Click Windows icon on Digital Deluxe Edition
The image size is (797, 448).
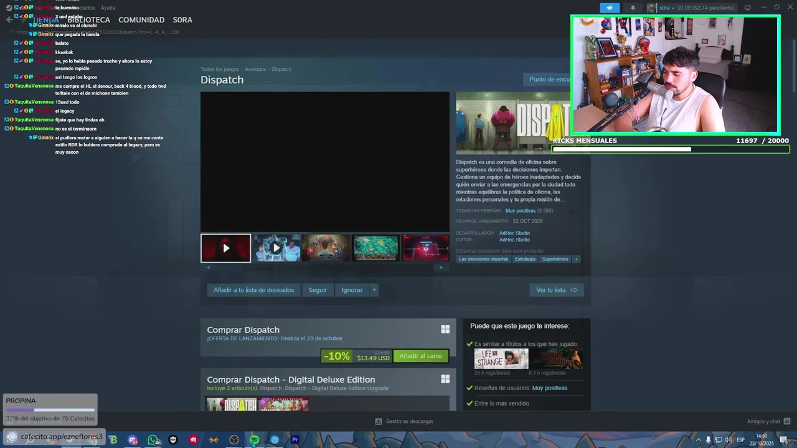pos(445,379)
